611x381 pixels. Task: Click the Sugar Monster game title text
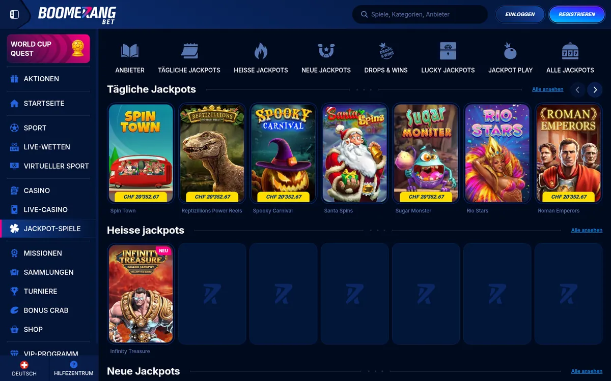(x=413, y=211)
